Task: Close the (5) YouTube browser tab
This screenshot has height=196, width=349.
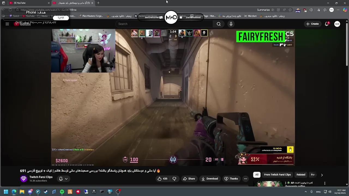Action: click(x=49, y=3)
